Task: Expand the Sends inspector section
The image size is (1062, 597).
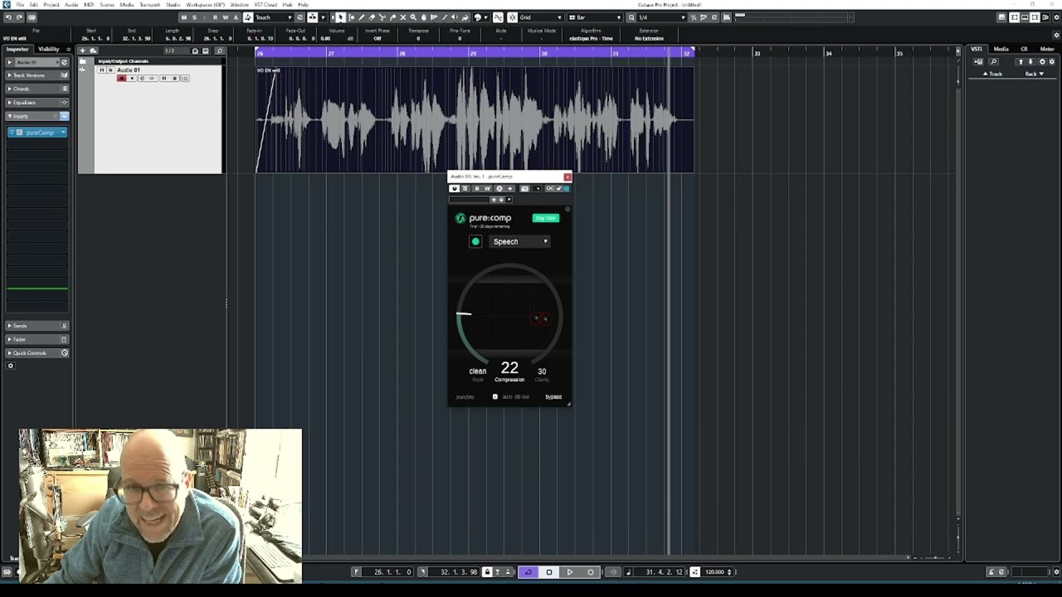Action: (37, 326)
